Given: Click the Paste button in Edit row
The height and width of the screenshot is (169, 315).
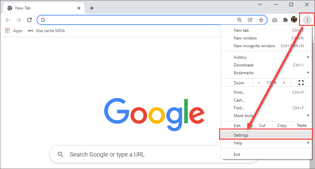Looking at the screenshot, I should 301,125.
